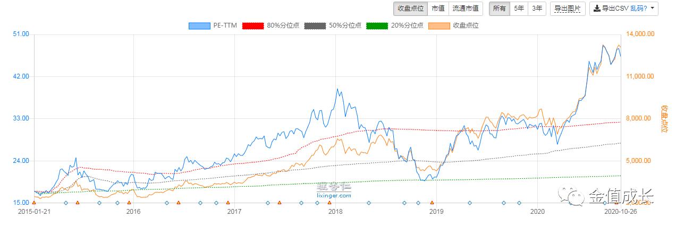This screenshot has height=226, width=676.
Task: Click the 2019 x-axis label
Action: point(436,212)
